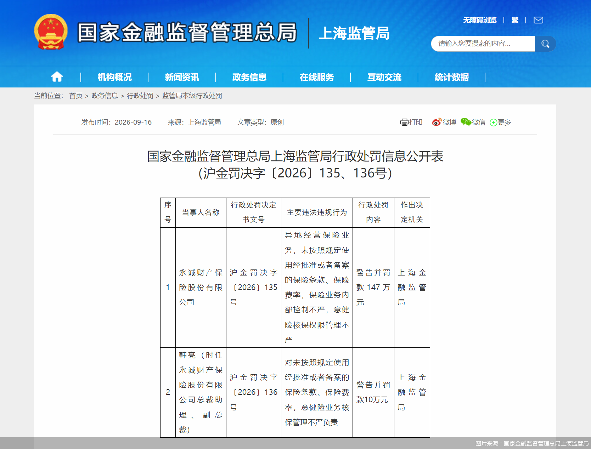Click the article title heading

coord(295,165)
